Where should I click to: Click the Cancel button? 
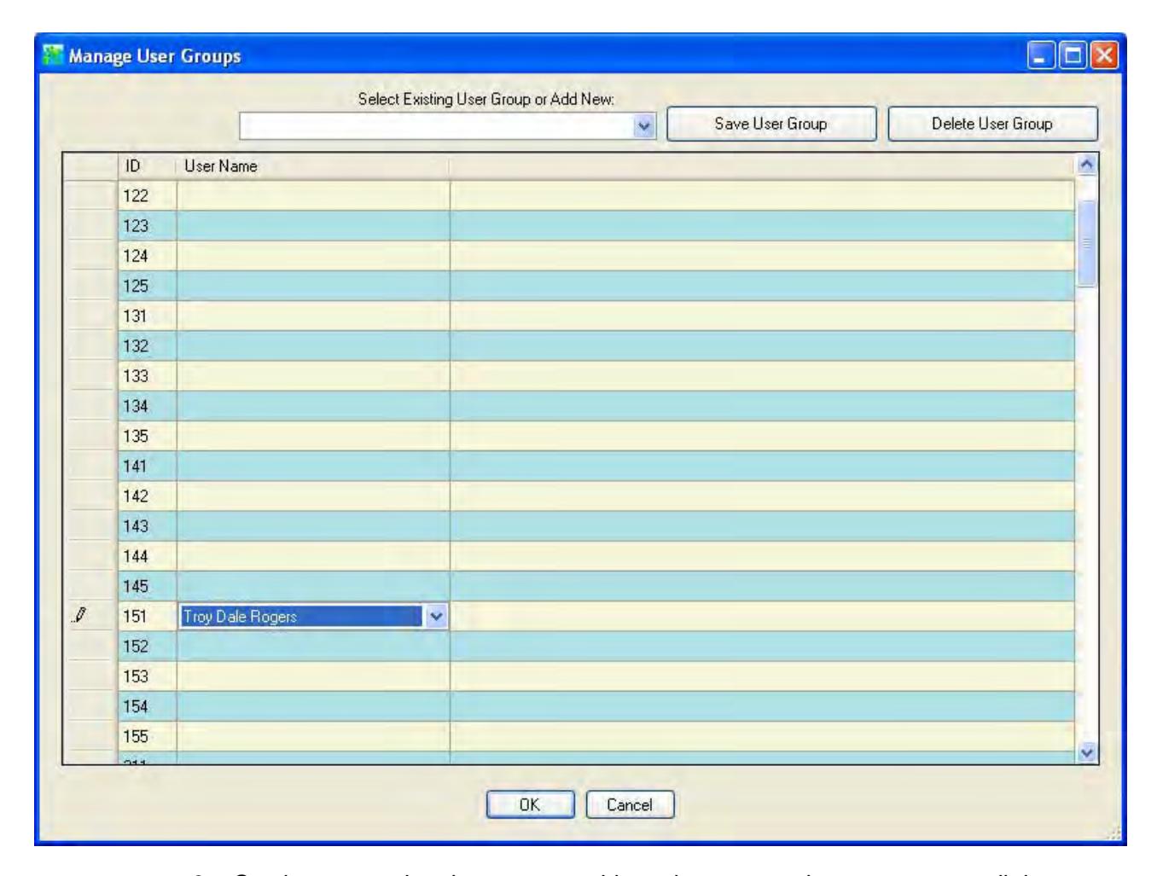(630, 804)
